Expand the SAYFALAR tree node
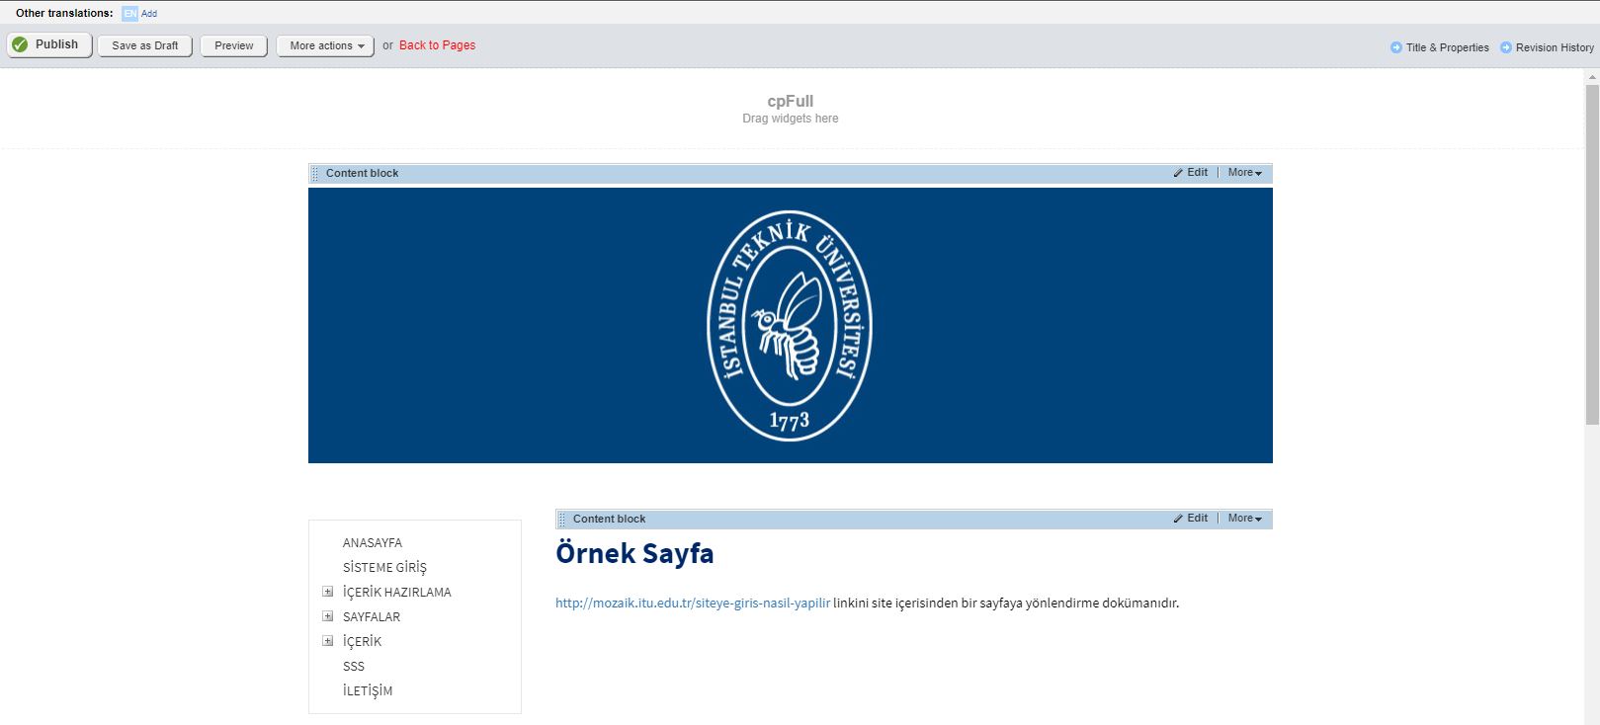Screen dimensions: 1600x725 (x=328, y=616)
